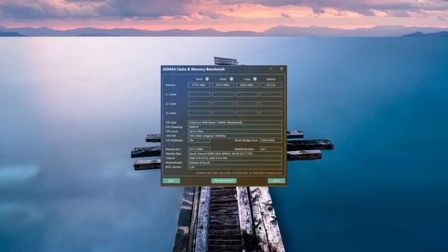This screenshot has height=252, width=448.
Task: Click the BIOS Version value field
Action: pyautogui.click(x=235, y=167)
